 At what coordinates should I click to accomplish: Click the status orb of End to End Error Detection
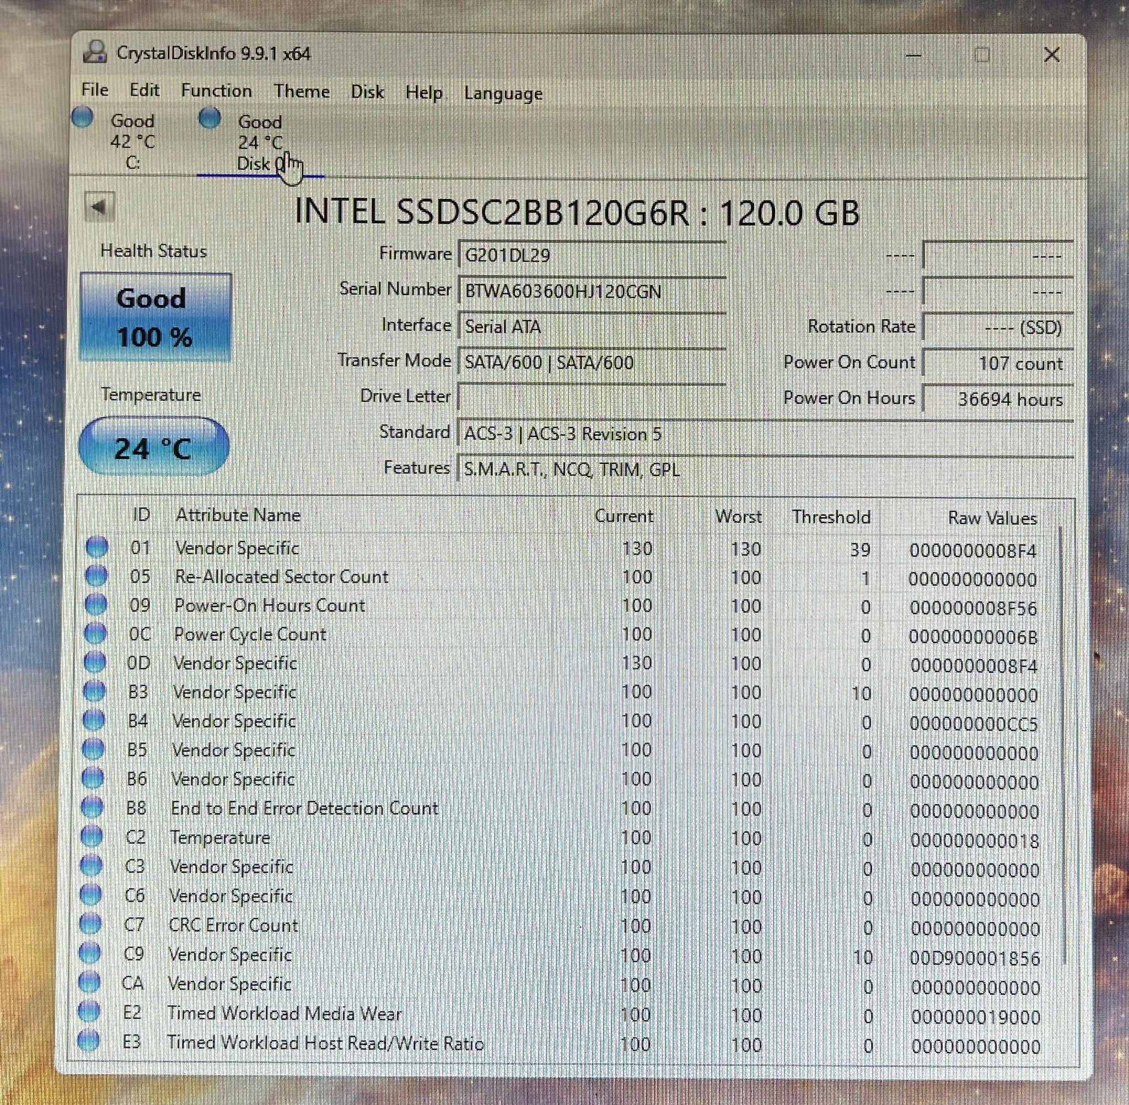pos(92,807)
